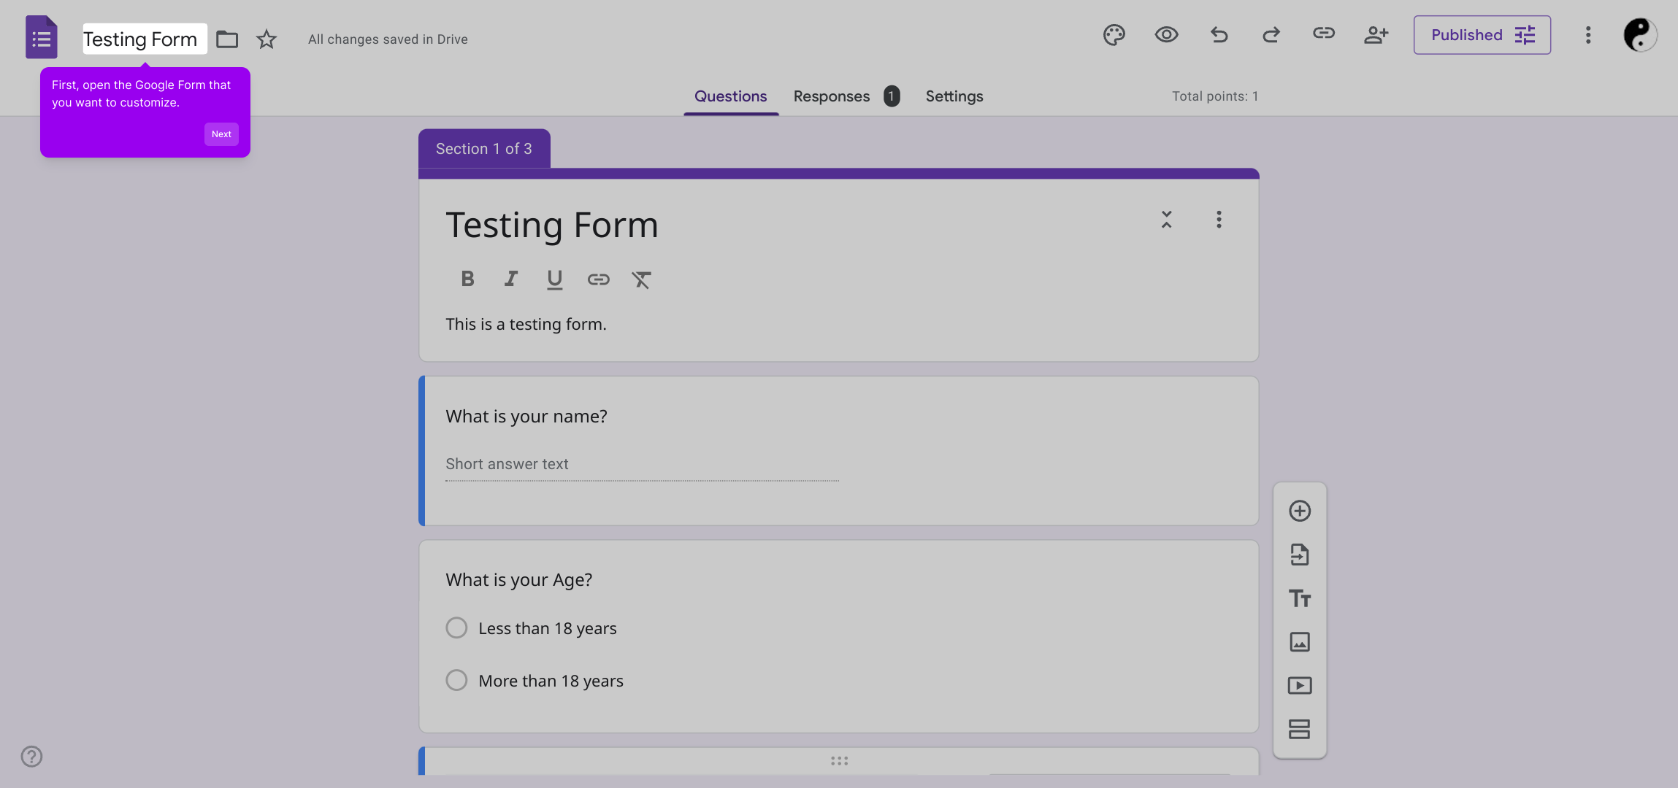Add question with plus circle icon

click(x=1300, y=511)
